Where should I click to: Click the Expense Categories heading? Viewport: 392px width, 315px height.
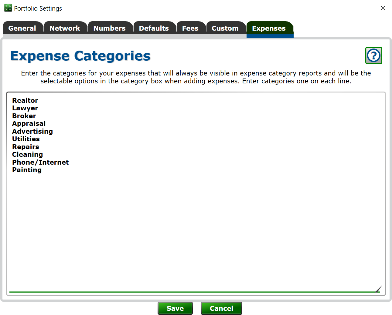(x=80, y=56)
